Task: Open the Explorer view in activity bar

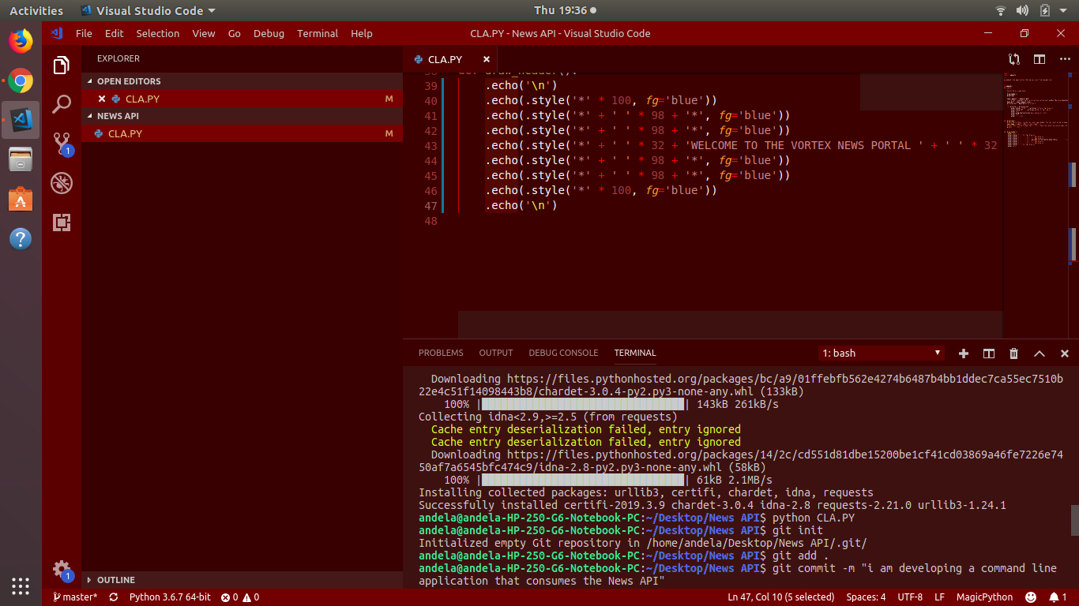Action: pyautogui.click(x=62, y=65)
